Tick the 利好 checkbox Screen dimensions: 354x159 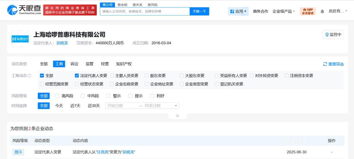(152, 96)
